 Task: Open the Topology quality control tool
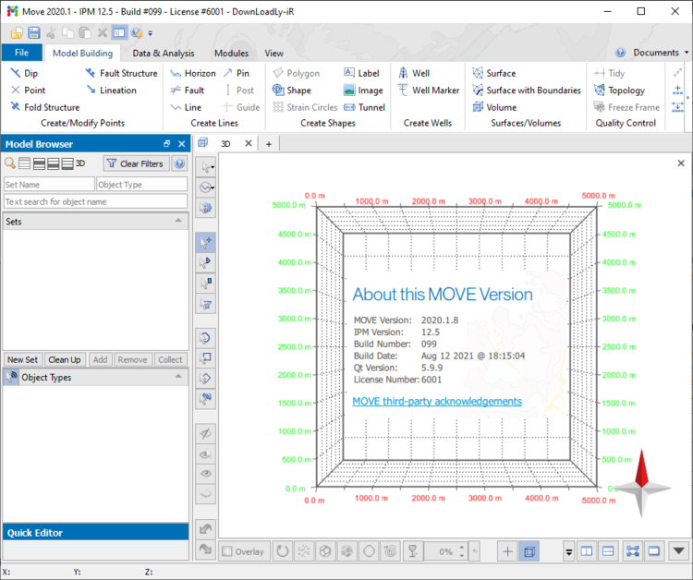[626, 91]
